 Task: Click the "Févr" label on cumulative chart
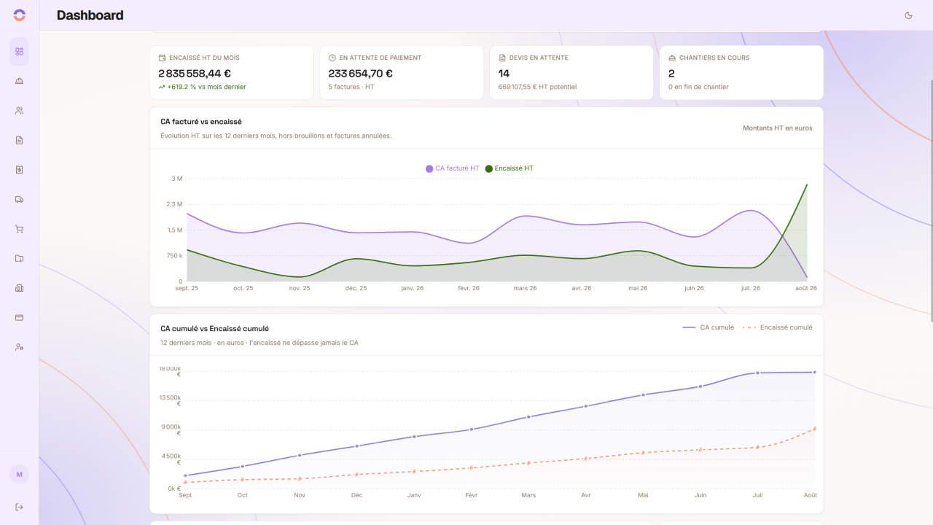(472, 495)
